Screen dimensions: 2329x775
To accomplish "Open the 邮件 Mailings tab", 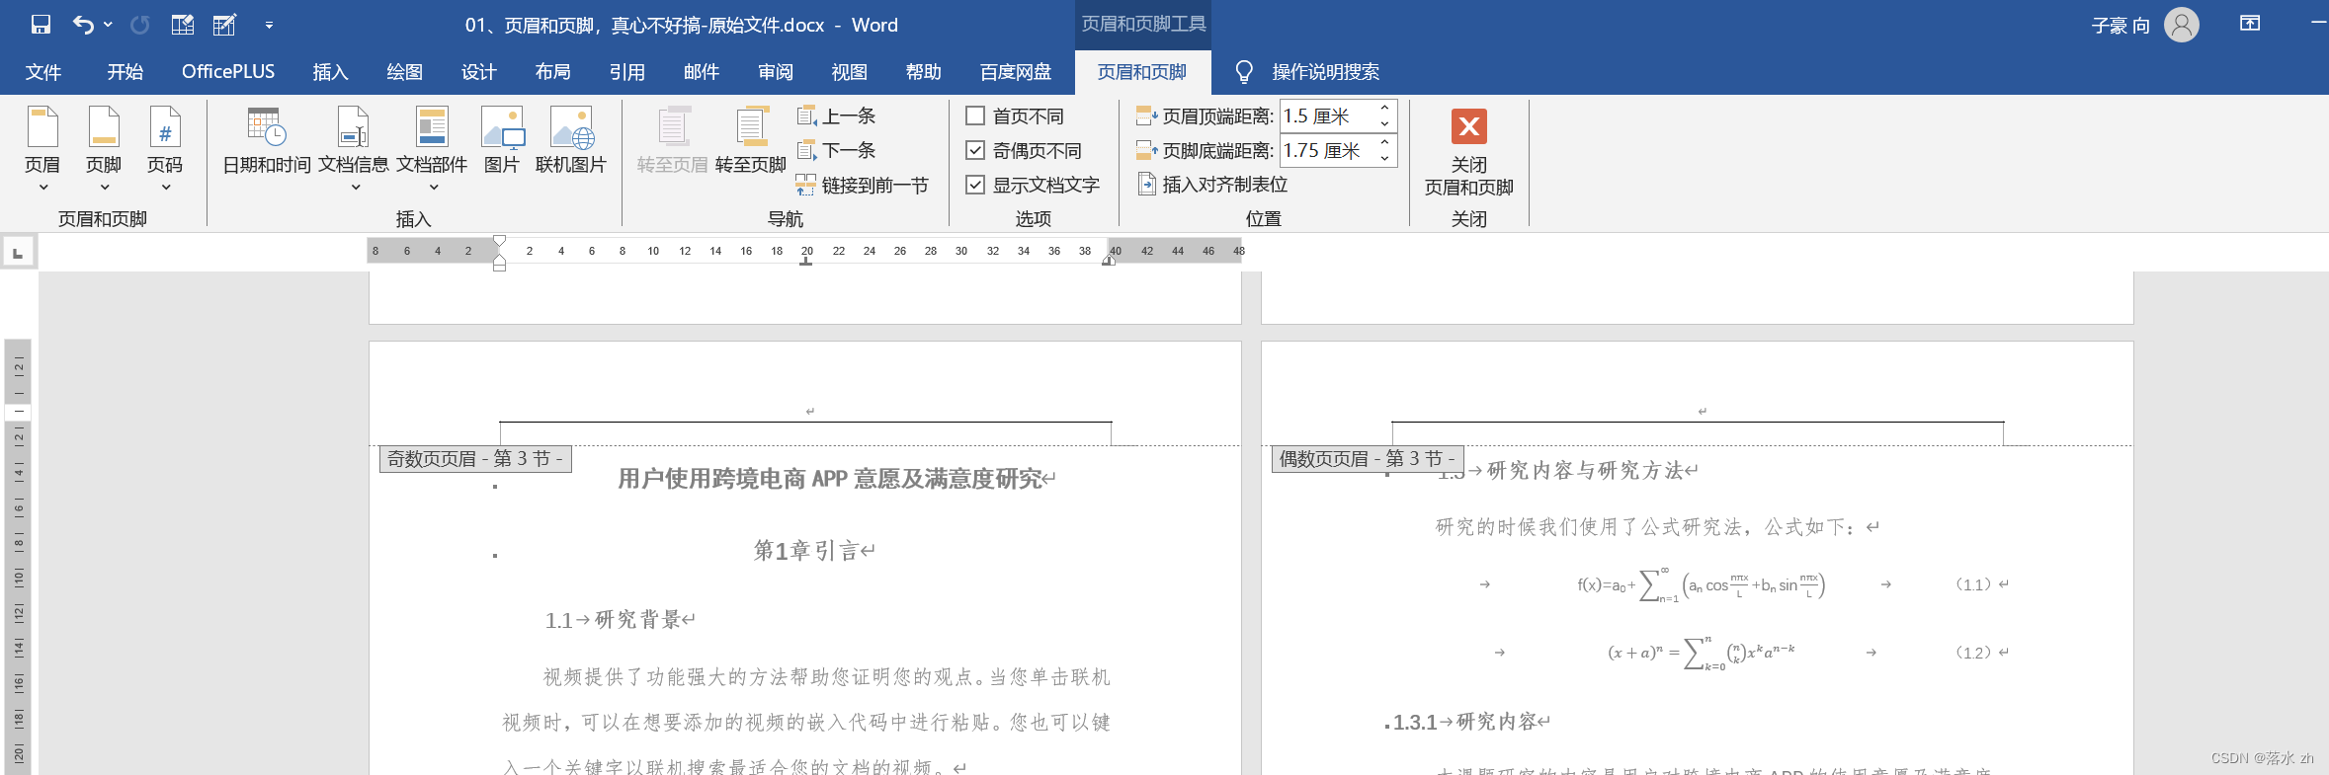I will (x=702, y=72).
